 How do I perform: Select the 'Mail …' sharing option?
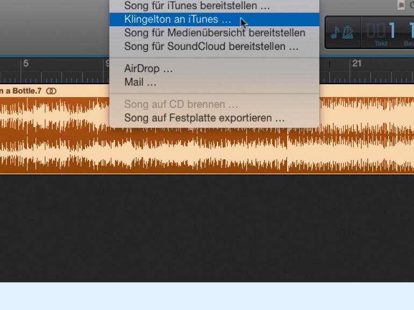click(x=214, y=82)
